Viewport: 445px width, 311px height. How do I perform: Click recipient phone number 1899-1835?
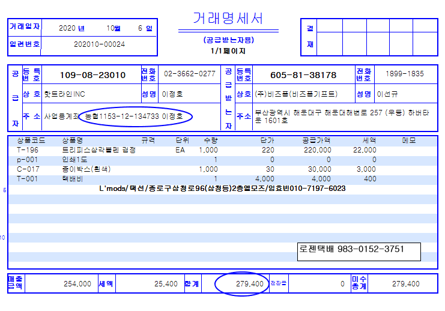tap(404, 74)
